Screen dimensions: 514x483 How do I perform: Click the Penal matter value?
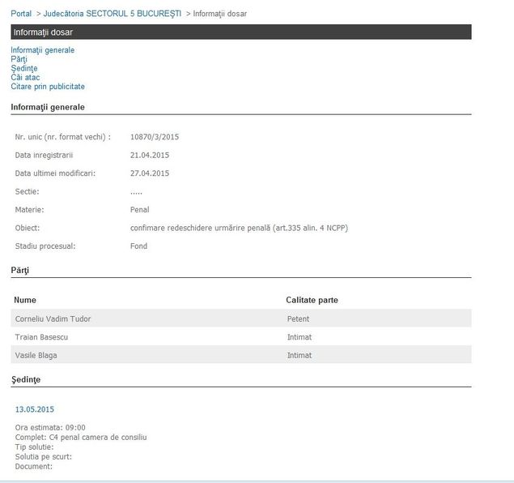point(140,210)
